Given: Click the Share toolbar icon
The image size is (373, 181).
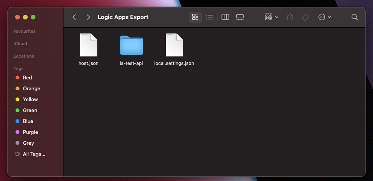Looking at the screenshot, I should click(x=290, y=17).
